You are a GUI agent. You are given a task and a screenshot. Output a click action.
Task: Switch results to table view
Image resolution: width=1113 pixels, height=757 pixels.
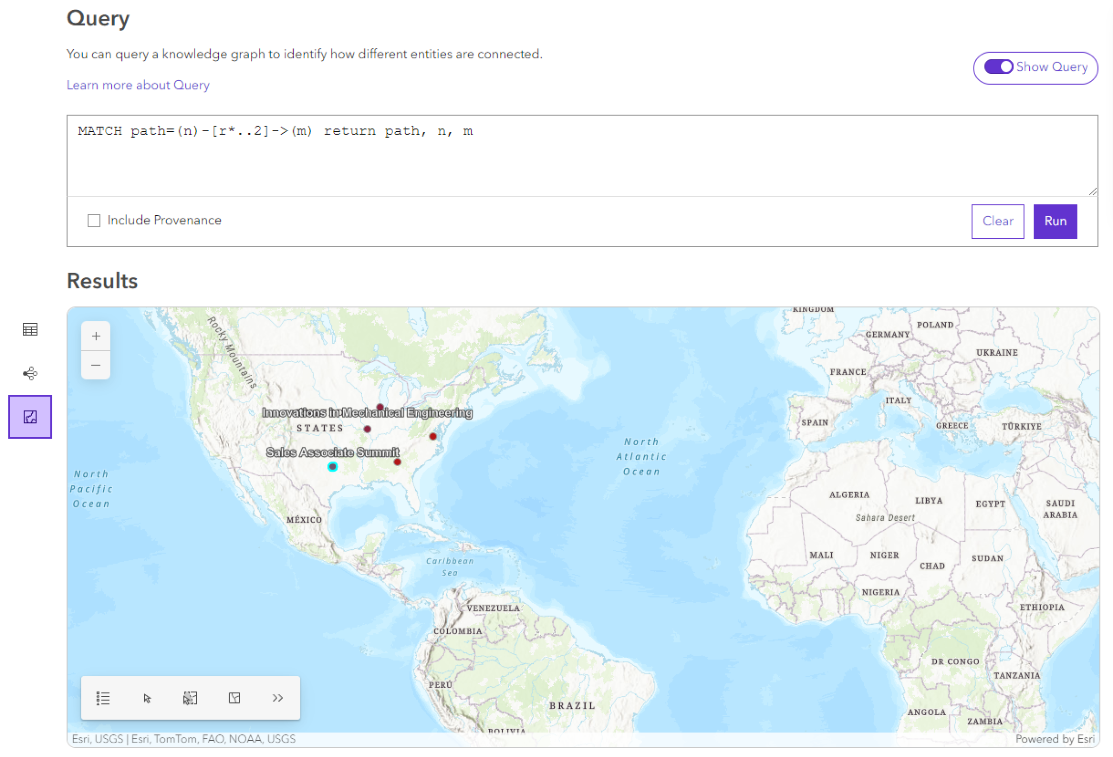point(30,329)
